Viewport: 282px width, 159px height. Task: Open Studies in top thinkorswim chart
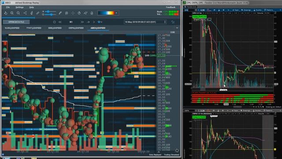[x=257, y=10]
